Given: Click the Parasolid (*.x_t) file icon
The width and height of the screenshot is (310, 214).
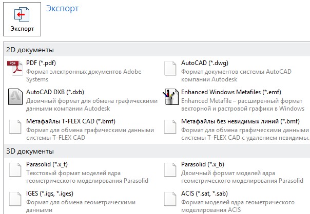Looking at the screenshot, I should tap(15, 169).
